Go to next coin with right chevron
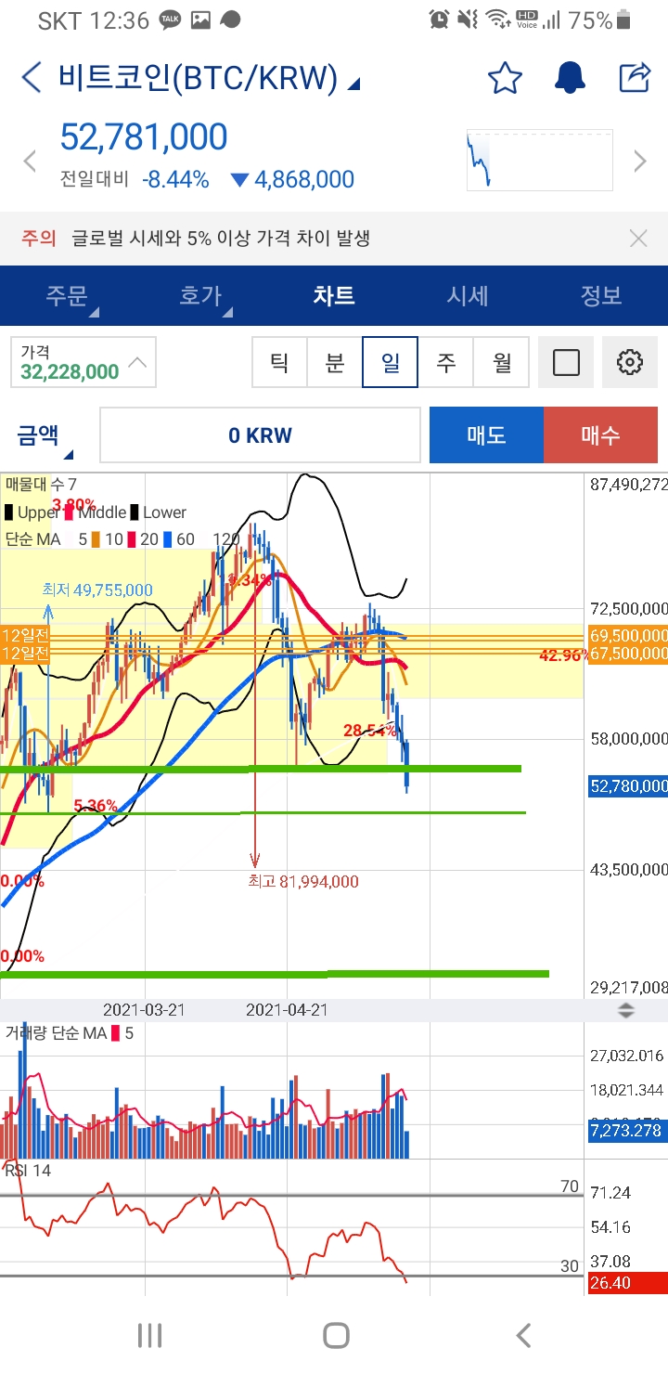The image size is (668, 1374). 640,162
